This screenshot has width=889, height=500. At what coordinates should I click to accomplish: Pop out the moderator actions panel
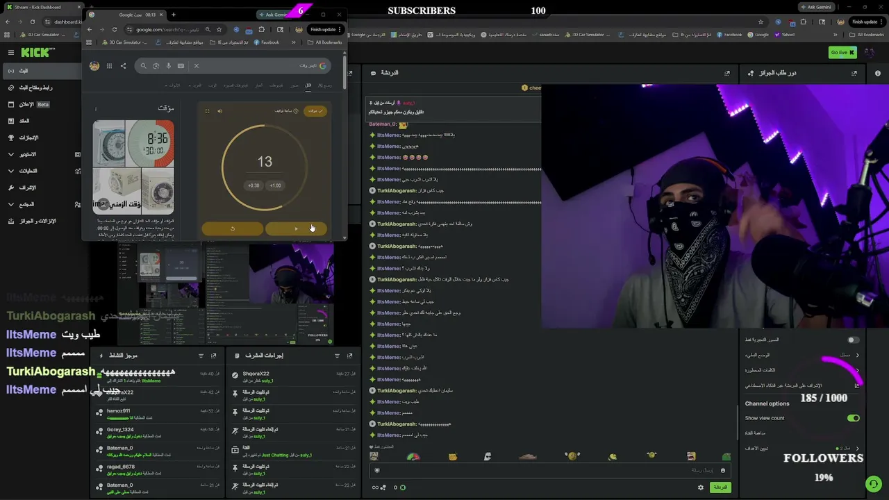point(349,356)
